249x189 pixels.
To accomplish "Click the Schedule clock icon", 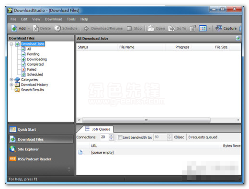I will click(57, 28).
